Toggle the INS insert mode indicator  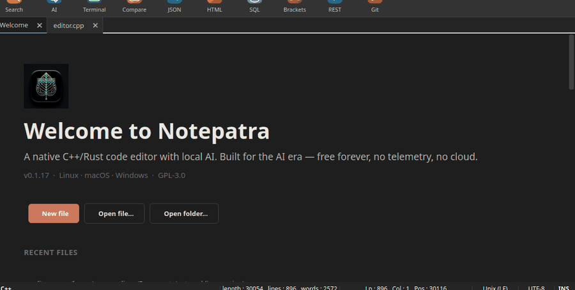563,288
